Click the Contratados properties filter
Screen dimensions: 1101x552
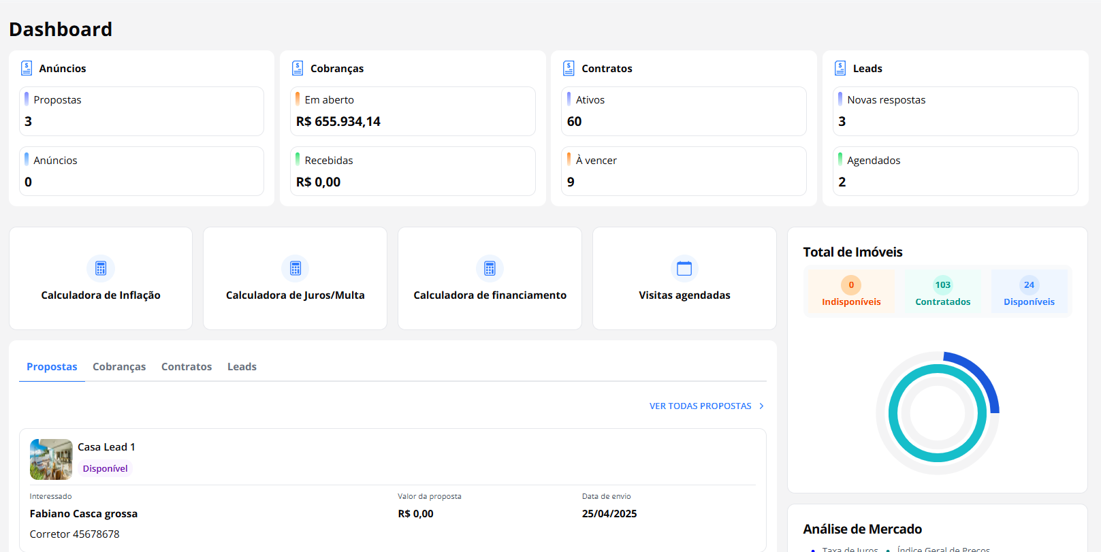(x=943, y=291)
